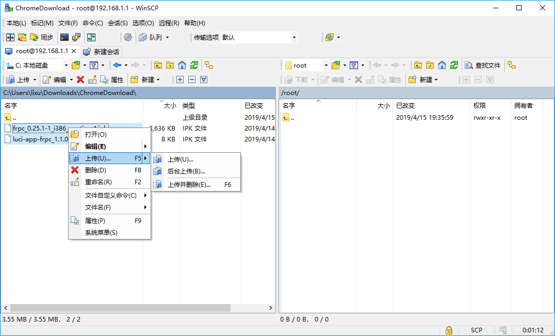555x336 pixels.
Task: Expand 文件自定义命令(C) submenu
Action: [110, 196]
